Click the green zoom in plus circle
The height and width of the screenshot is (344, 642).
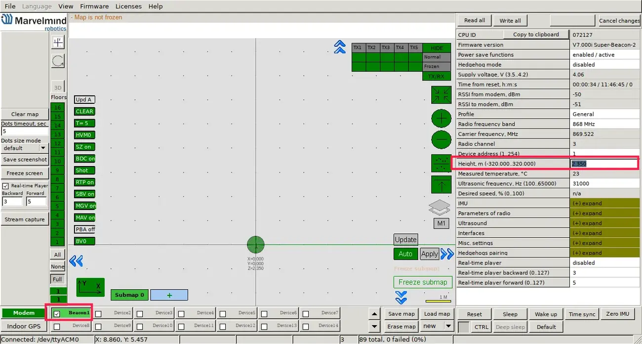pos(441,119)
